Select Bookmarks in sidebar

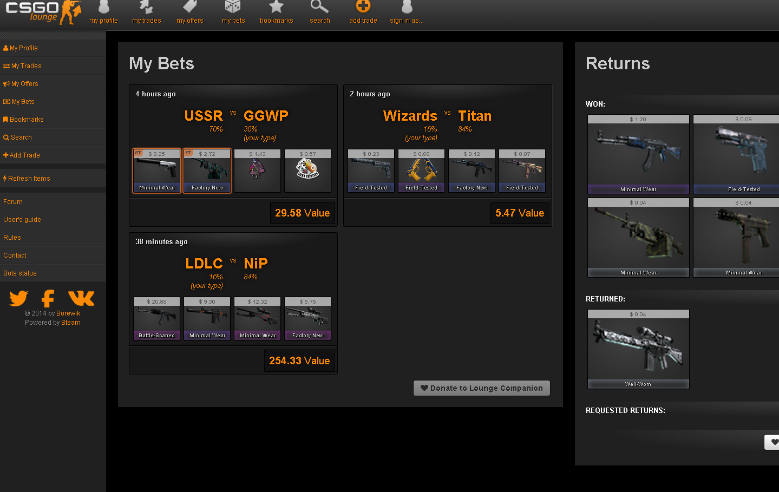[53, 120]
